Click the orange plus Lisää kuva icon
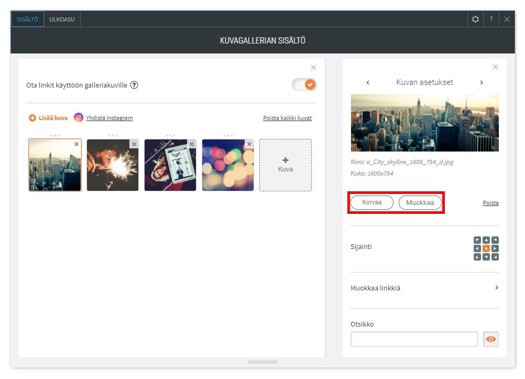525x379 pixels. point(32,118)
